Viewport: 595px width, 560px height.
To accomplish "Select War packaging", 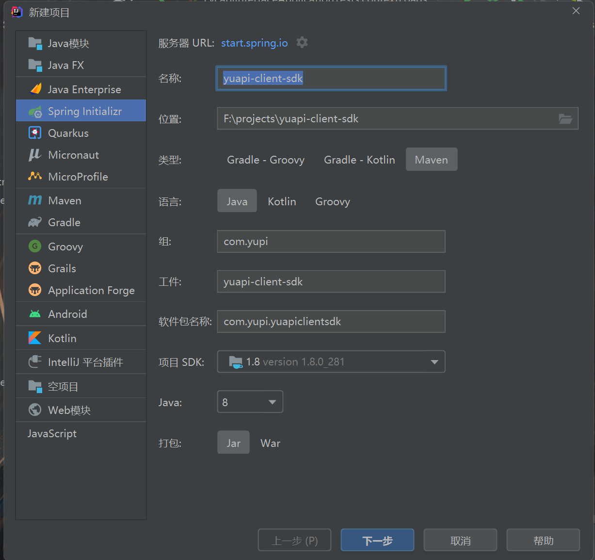I will [271, 443].
